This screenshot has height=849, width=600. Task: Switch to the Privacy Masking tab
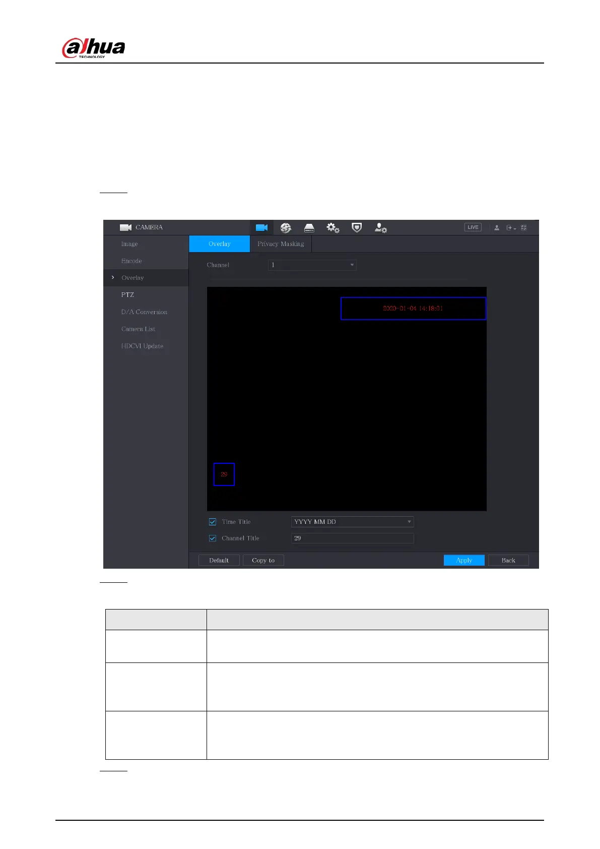(x=281, y=244)
